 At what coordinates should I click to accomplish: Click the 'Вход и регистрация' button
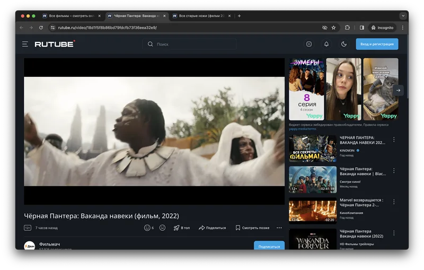[x=377, y=44]
